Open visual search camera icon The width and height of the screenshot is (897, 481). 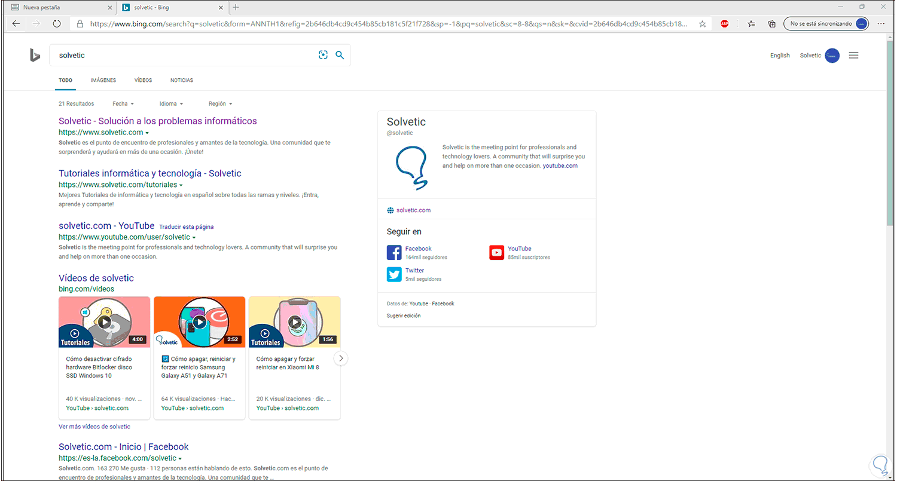tap(324, 55)
